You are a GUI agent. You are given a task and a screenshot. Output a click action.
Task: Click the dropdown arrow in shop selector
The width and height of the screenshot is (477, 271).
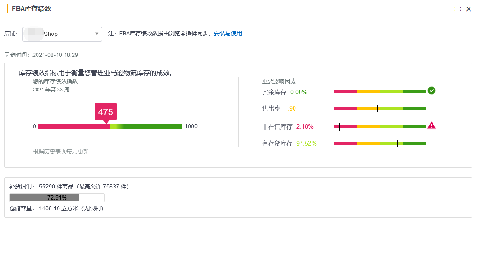coord(97,34)
